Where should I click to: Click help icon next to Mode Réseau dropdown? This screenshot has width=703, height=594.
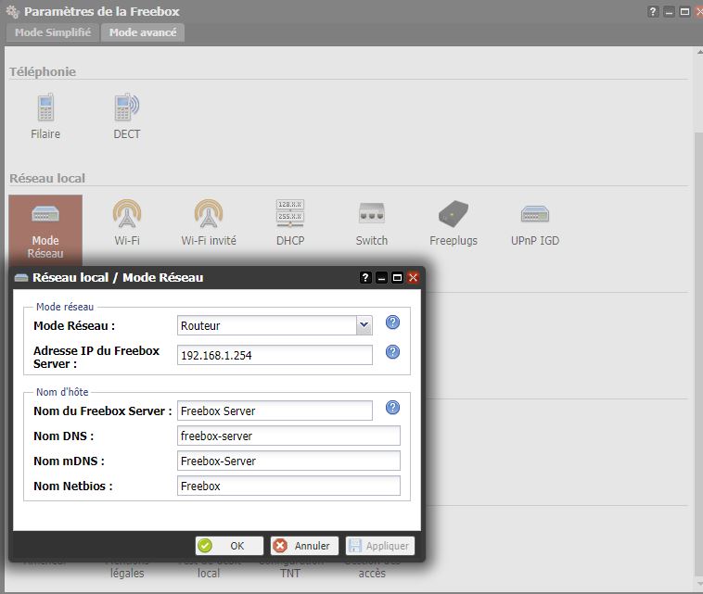tap(392, 322)
